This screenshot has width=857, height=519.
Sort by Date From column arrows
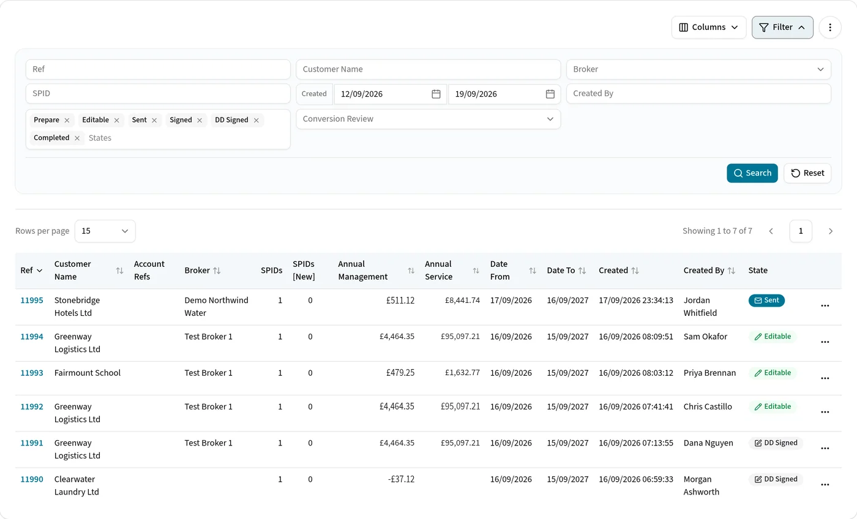(533, 271)
